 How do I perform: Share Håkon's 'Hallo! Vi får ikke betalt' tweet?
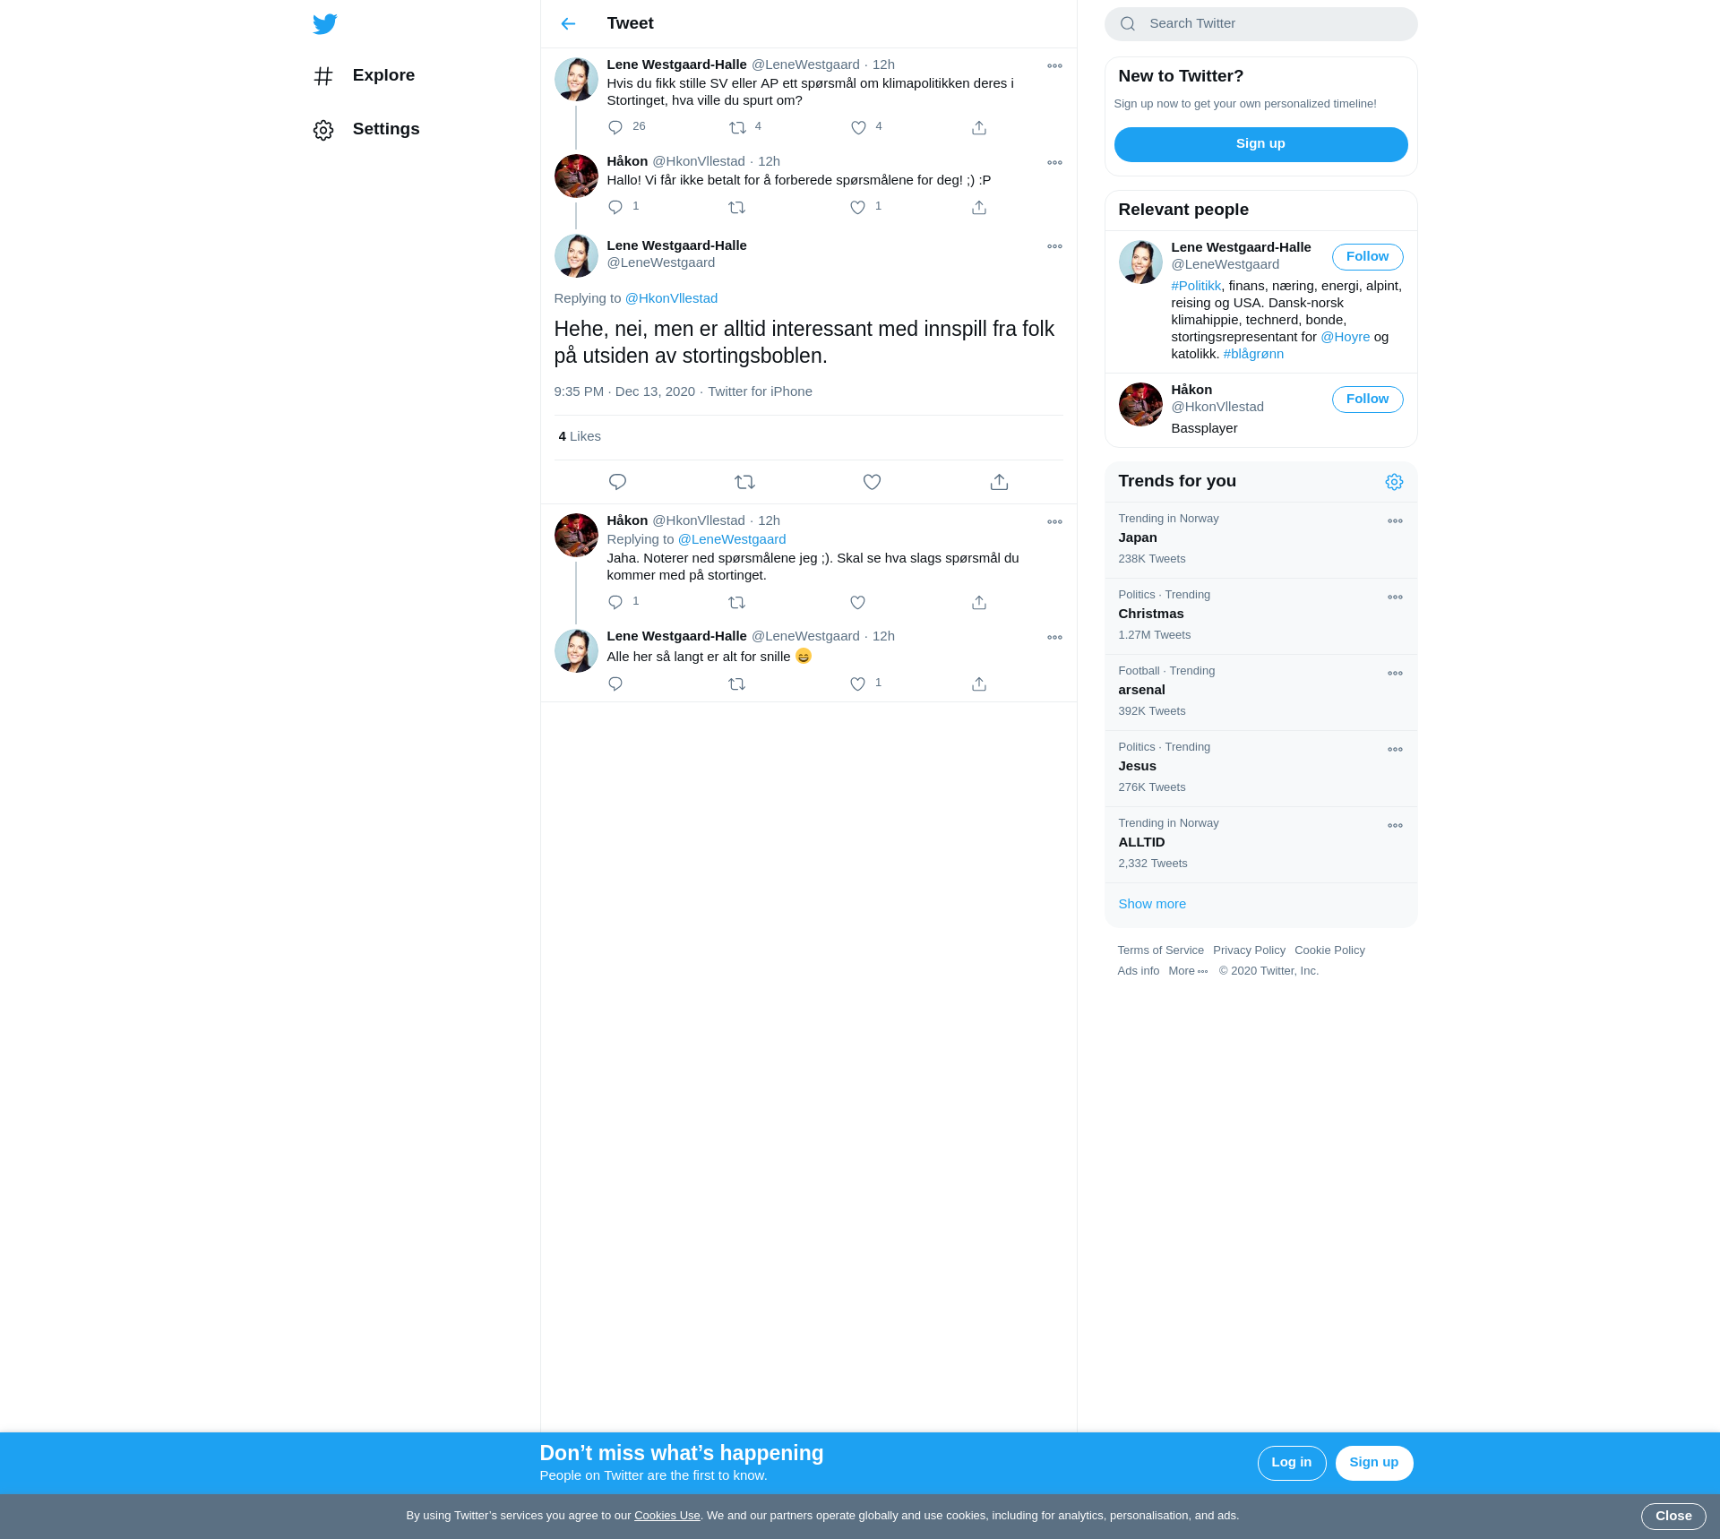(x=979, y=208)
